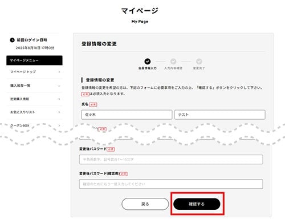Open お気に入りリスト in sidebar menu
285x223 pixels.
pyautogui.click(x=34, y=112)
